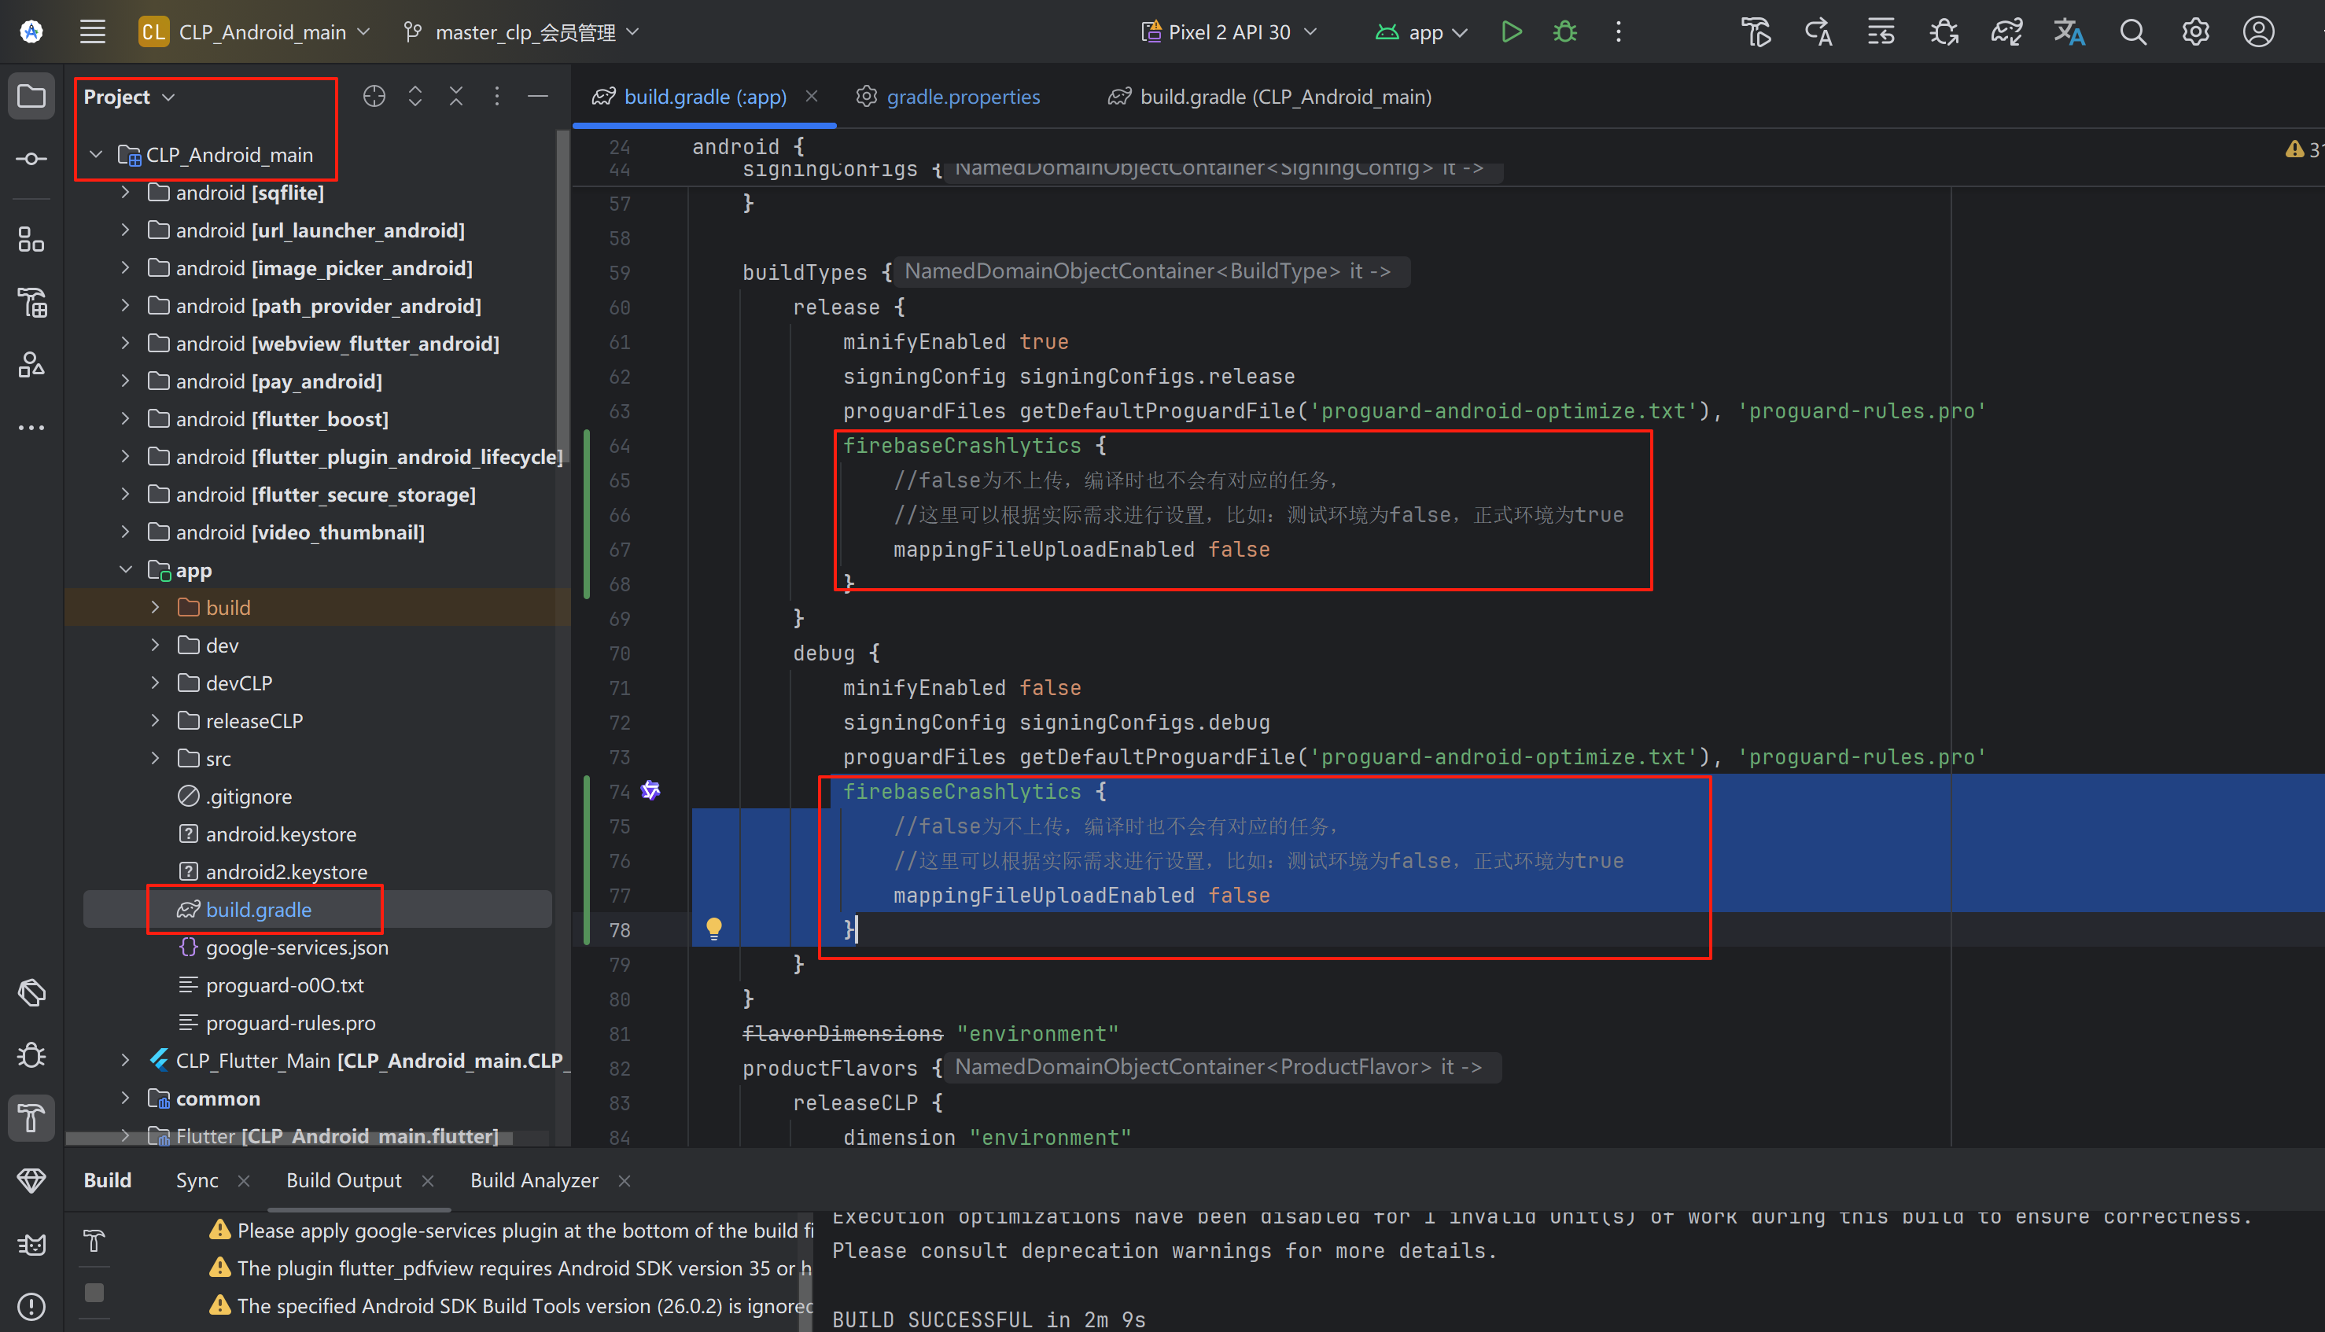Expand the common folder in Project tree

(x=125, y=1098)
